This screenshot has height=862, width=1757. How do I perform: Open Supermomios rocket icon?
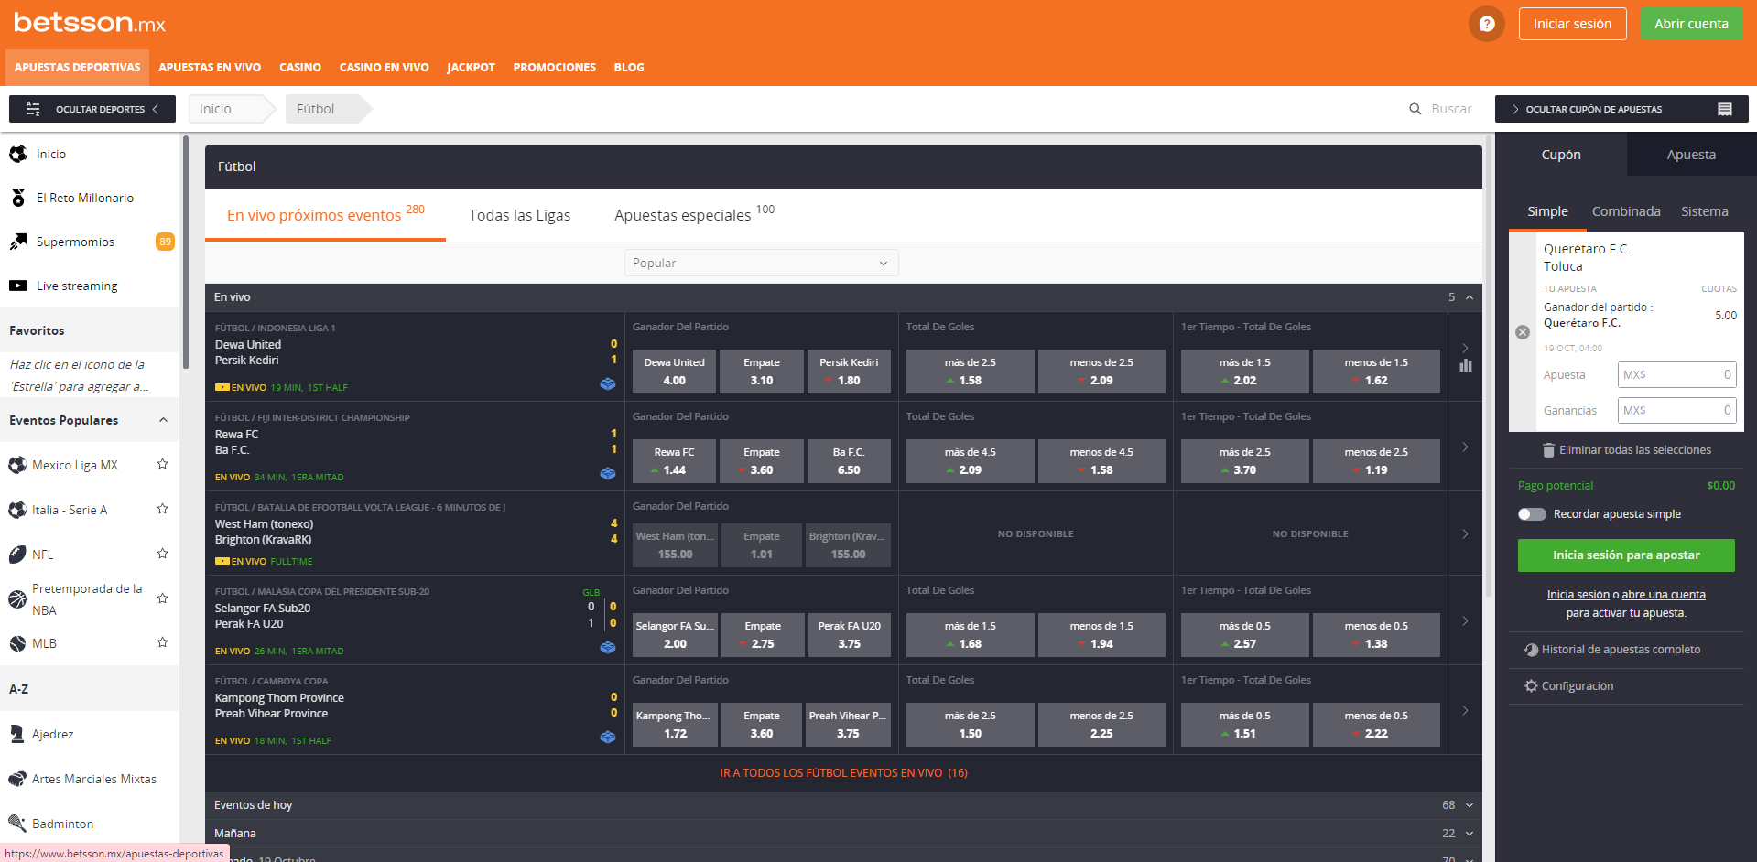(18, 242)
